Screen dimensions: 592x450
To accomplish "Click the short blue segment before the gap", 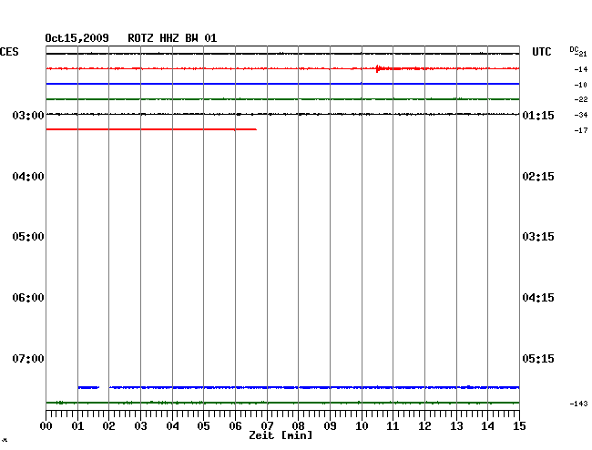I will pos(88,387).
